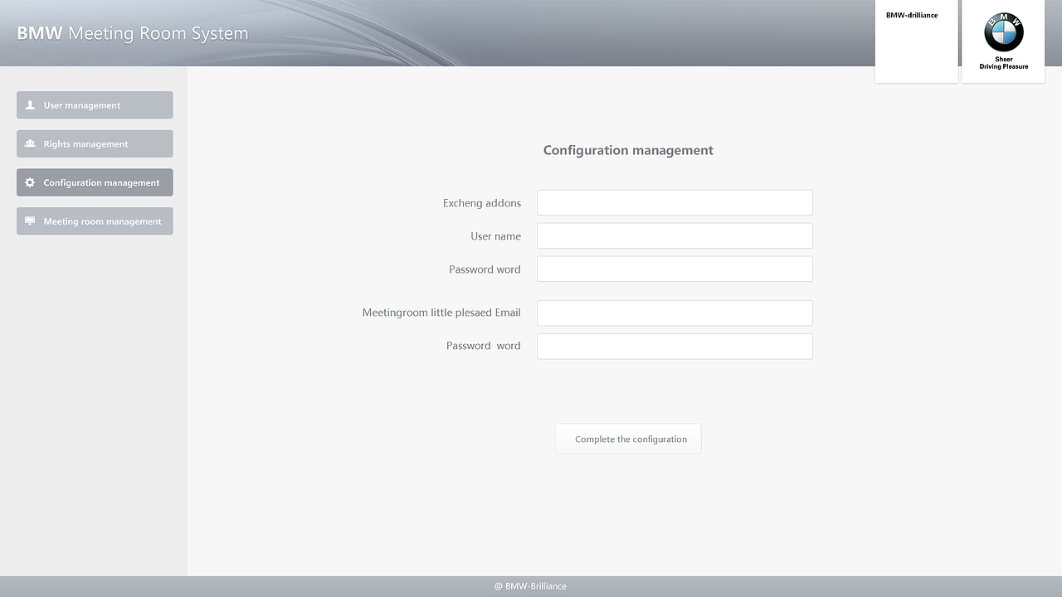Click the Password word field below Meetingroom Email

675,346
